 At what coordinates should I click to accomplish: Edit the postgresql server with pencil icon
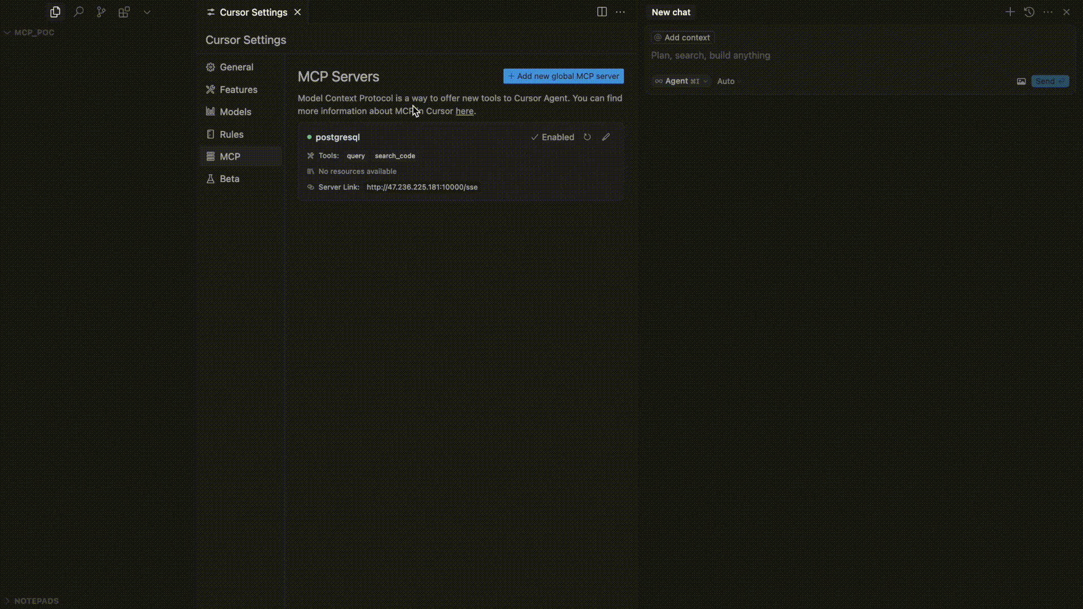[x=606, y=137]
